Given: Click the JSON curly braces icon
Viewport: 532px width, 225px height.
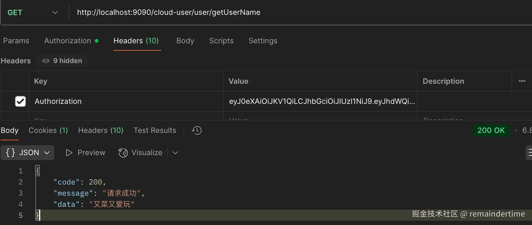Looking at the screenshot, I should point(11,153).
